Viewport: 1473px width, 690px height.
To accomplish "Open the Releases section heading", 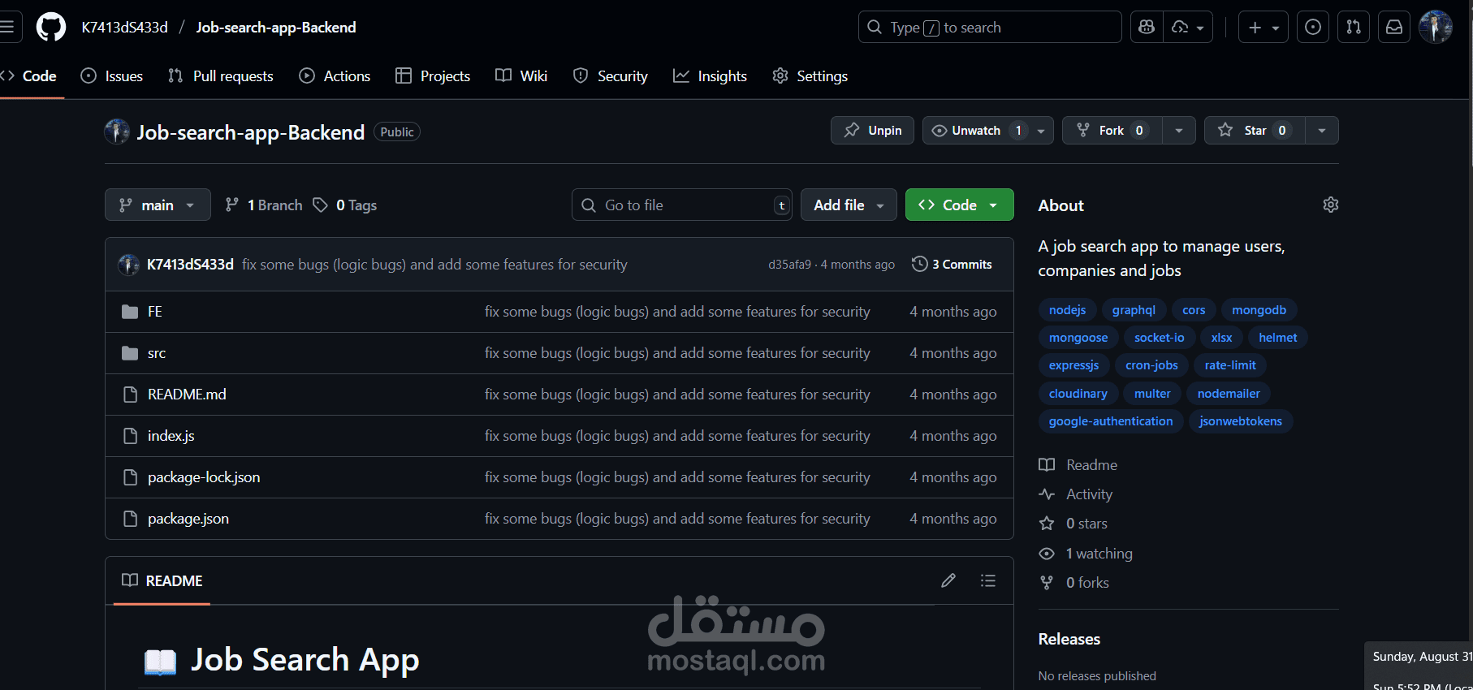I will coord(1069,639).
